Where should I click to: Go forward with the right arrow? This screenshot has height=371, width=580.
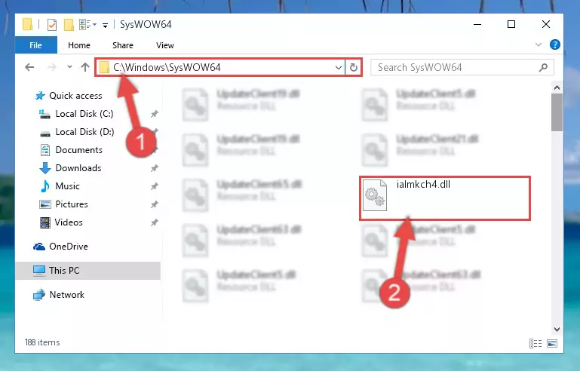click(52, 67)
